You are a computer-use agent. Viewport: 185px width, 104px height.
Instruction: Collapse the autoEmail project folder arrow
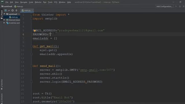[x=4, y=14]
